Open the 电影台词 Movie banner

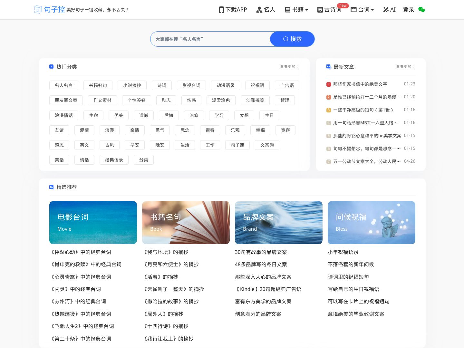tap(93, 223)
